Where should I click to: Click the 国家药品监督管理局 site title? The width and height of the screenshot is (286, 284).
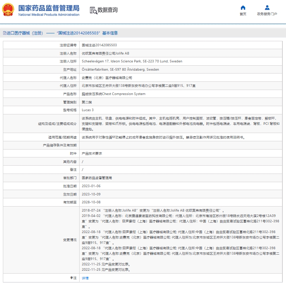49,8
